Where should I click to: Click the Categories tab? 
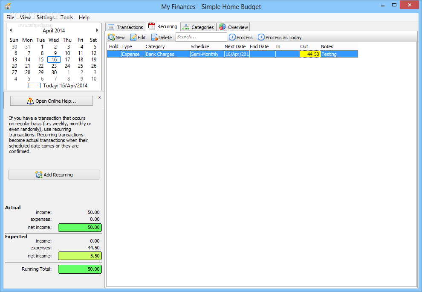[x=198, y=27]
